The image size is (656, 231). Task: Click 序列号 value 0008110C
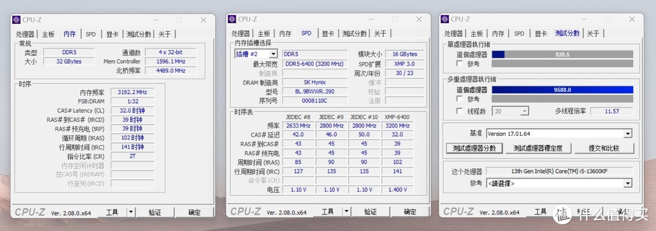click(315, 101)
